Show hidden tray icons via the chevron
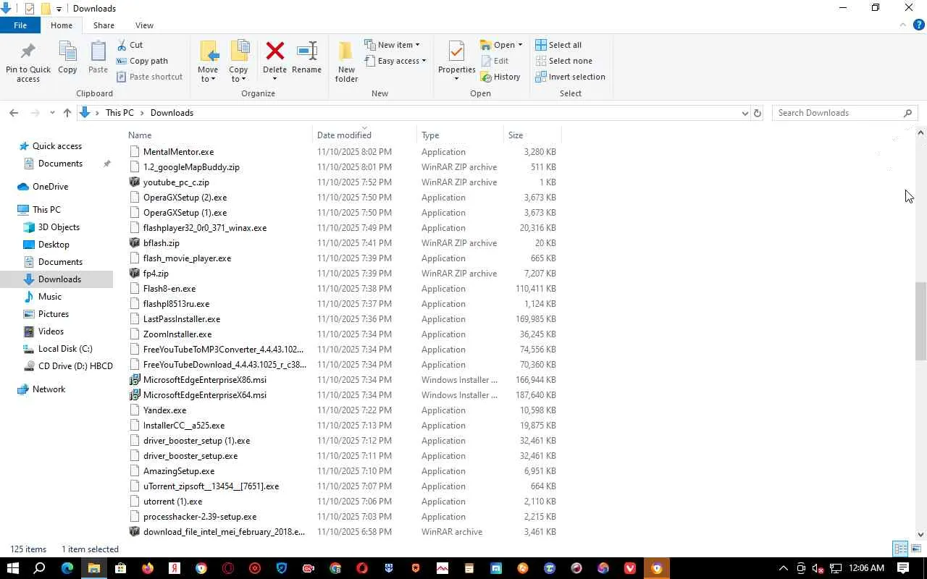This screenshot has width=927, height=579. 782,568
